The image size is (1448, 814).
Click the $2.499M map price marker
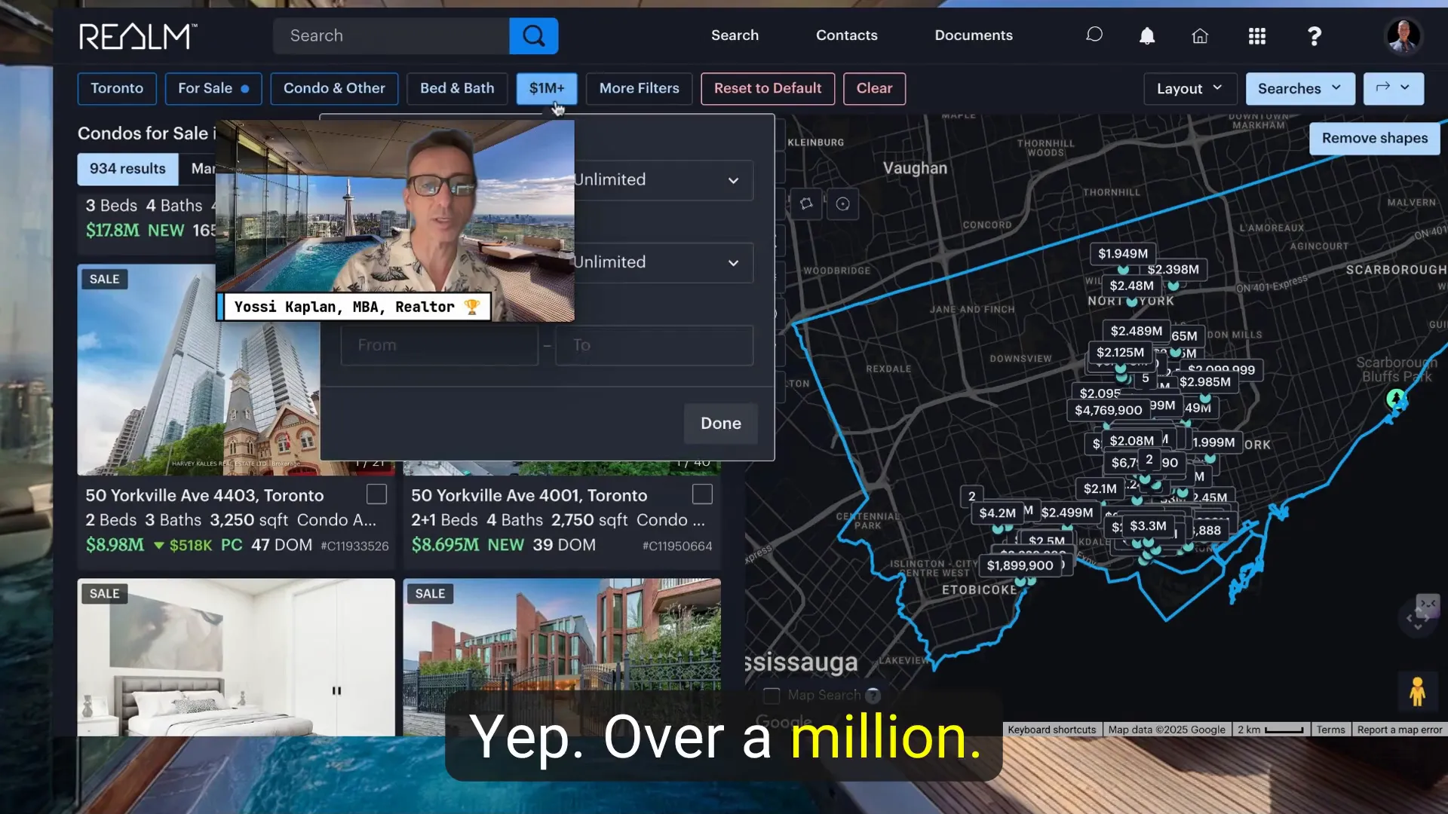(1066, 513)
